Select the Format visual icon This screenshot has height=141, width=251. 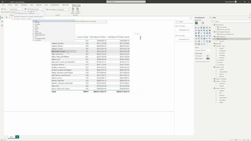click(203, 23)
